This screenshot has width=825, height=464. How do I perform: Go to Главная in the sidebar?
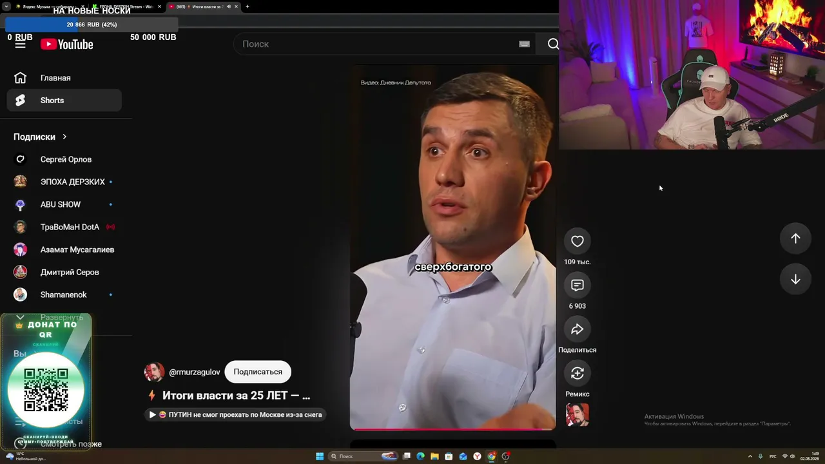[64, 78]
